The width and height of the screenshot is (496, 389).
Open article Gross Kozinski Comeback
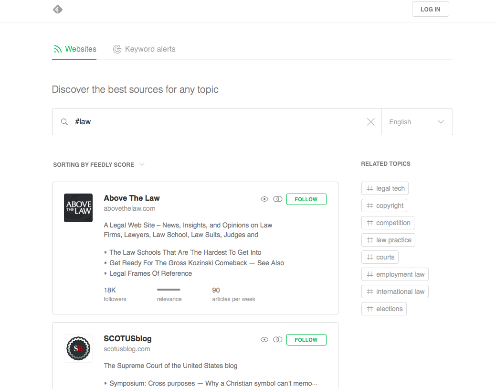click(x=197, y=263)
